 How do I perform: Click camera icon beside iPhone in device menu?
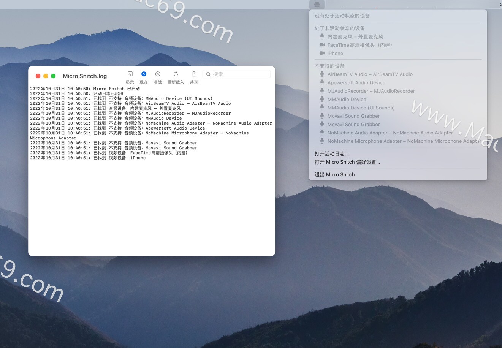[322, 53]
